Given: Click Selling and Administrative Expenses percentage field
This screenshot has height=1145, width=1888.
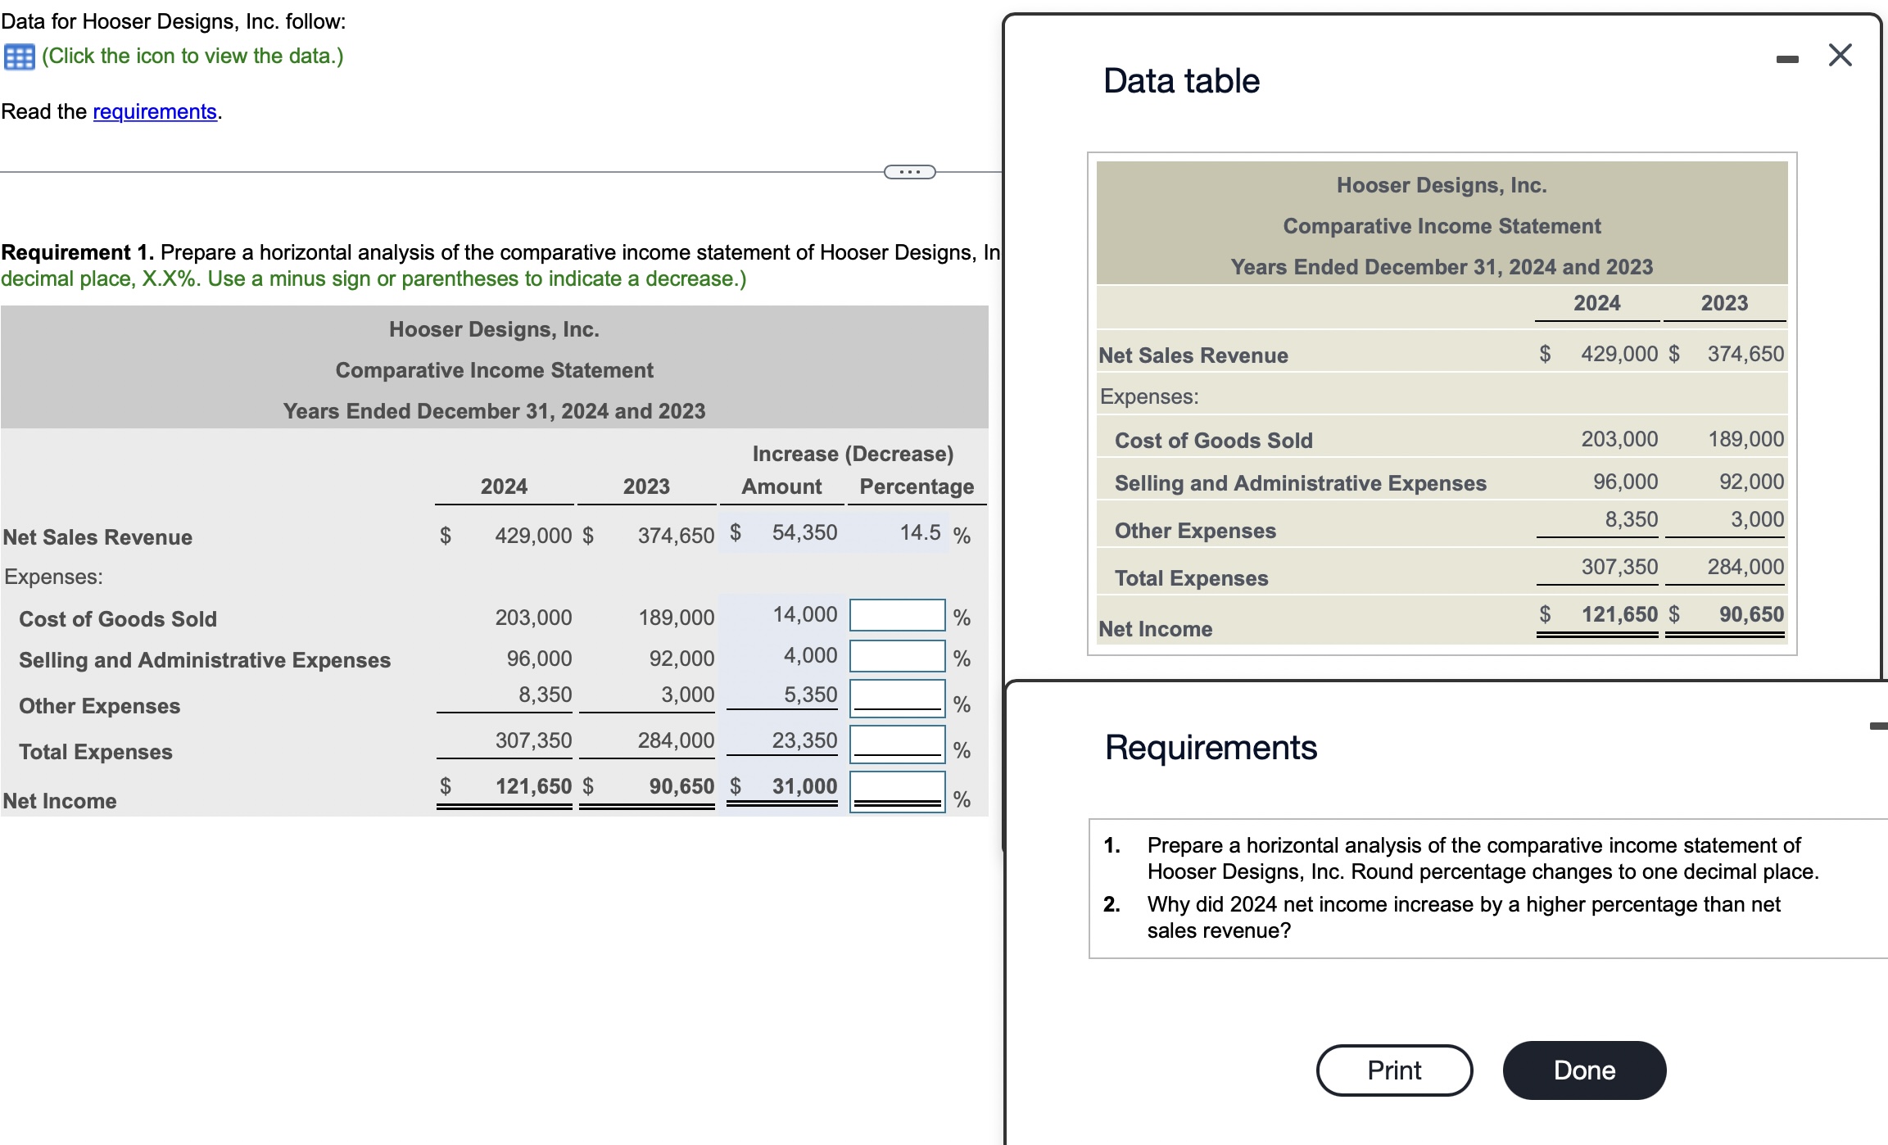Looking at the screenshot, I should pyautogui.click(x=897, y=657).
